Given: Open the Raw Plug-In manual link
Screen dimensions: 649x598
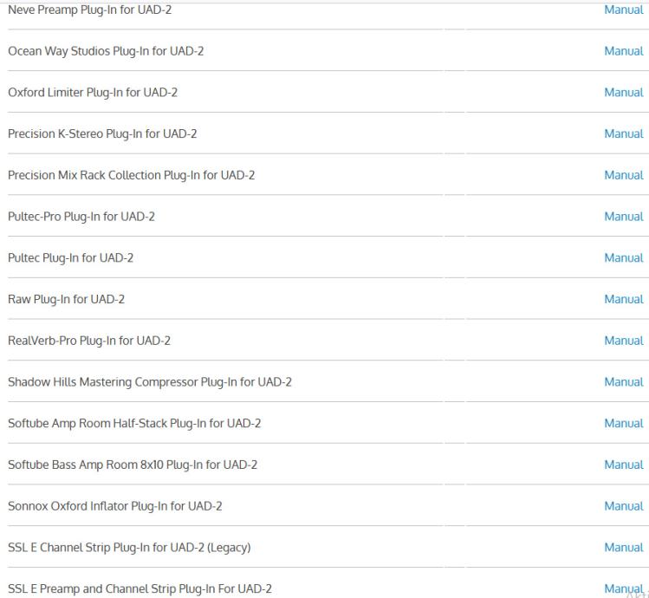Looking at the screenshot, I should coord(624,299).
